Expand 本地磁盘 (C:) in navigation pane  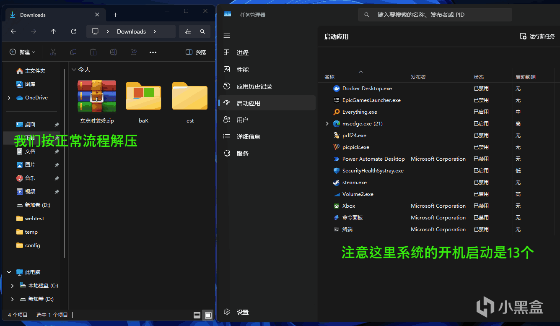click(13, 286)
